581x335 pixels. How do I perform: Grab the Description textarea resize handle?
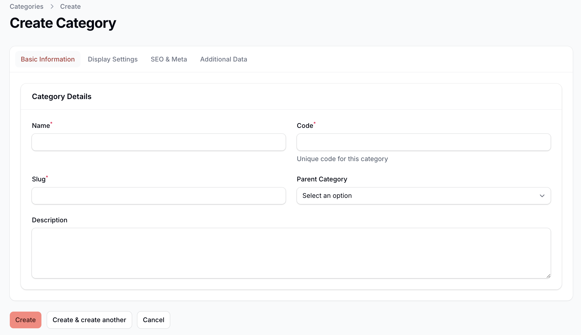coord(548,276)
